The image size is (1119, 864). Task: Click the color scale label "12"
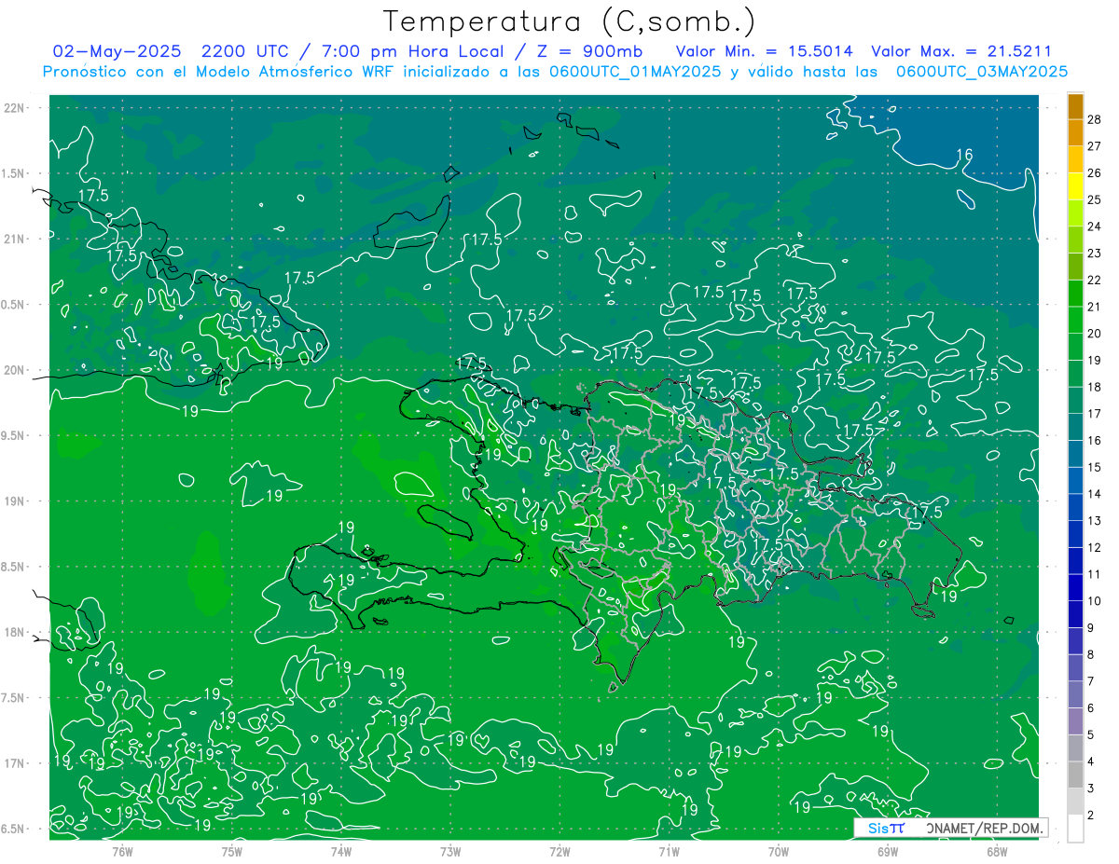(x=1095, y=548)
